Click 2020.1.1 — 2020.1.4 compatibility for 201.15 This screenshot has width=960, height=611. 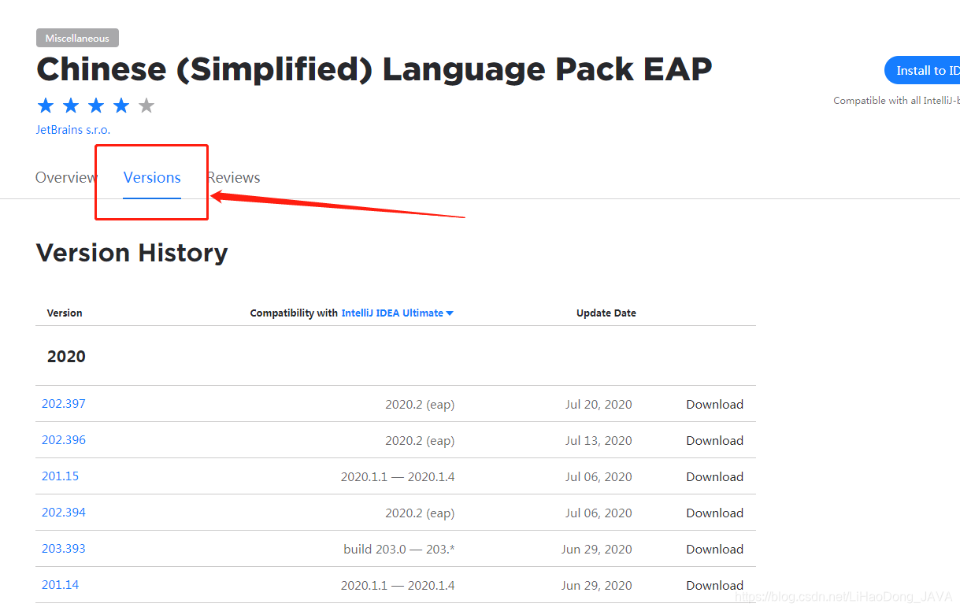[x=398, y=477]
